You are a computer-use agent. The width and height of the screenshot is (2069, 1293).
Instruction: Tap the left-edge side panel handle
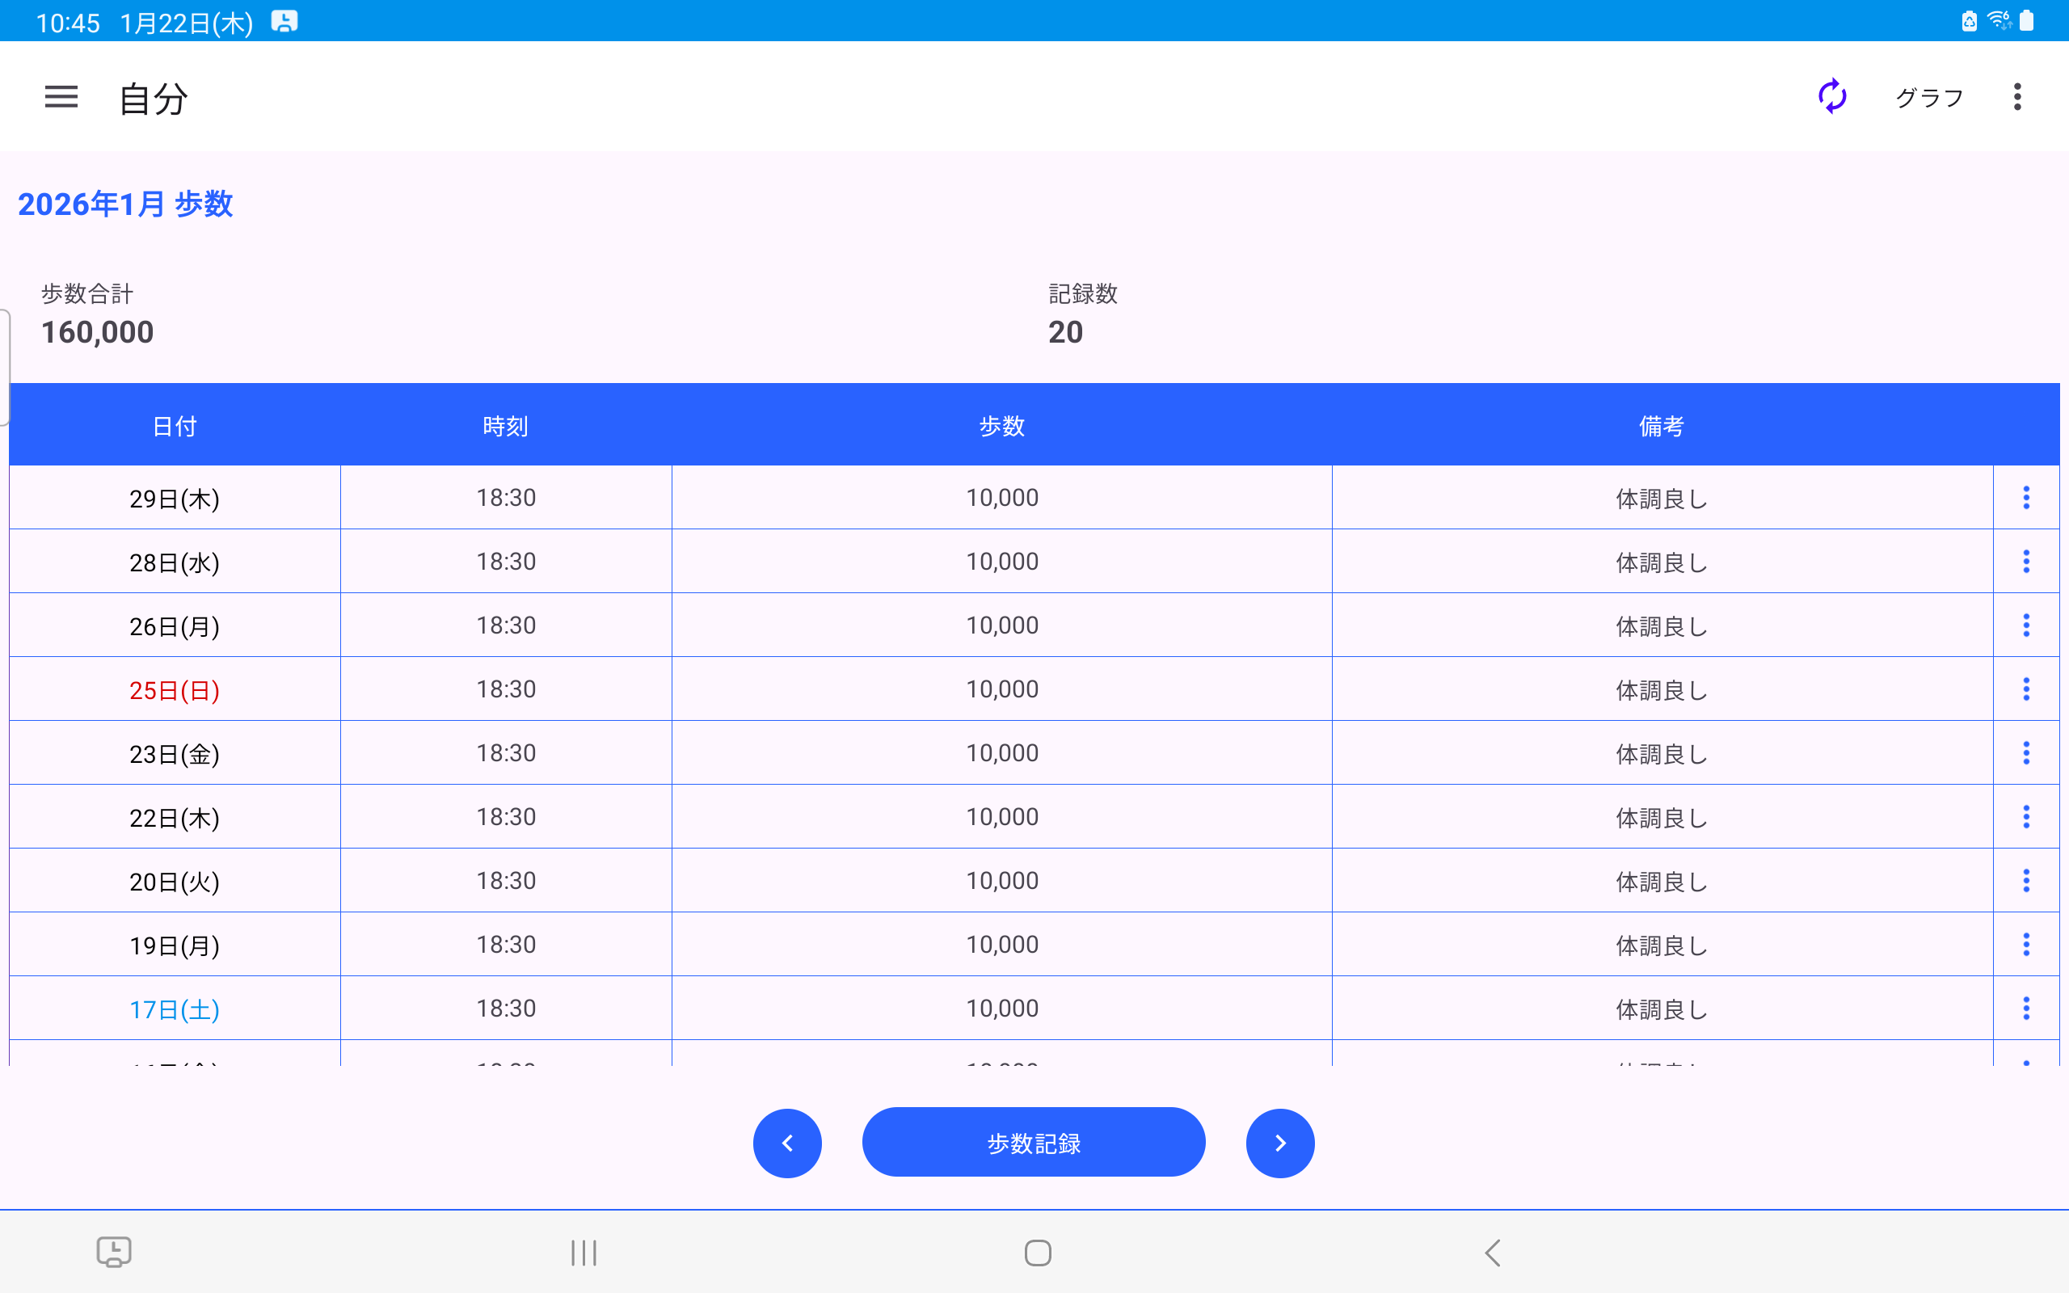coord(5,368)
